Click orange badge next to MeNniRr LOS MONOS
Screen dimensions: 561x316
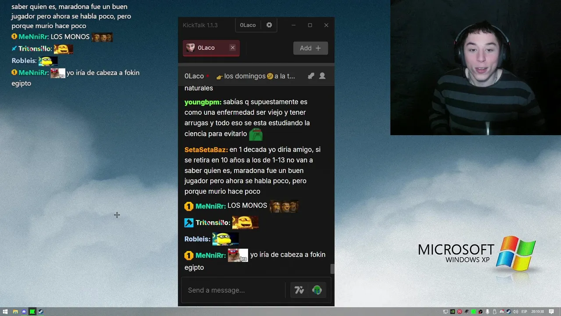pyautogui.click(x=189, y=206)
